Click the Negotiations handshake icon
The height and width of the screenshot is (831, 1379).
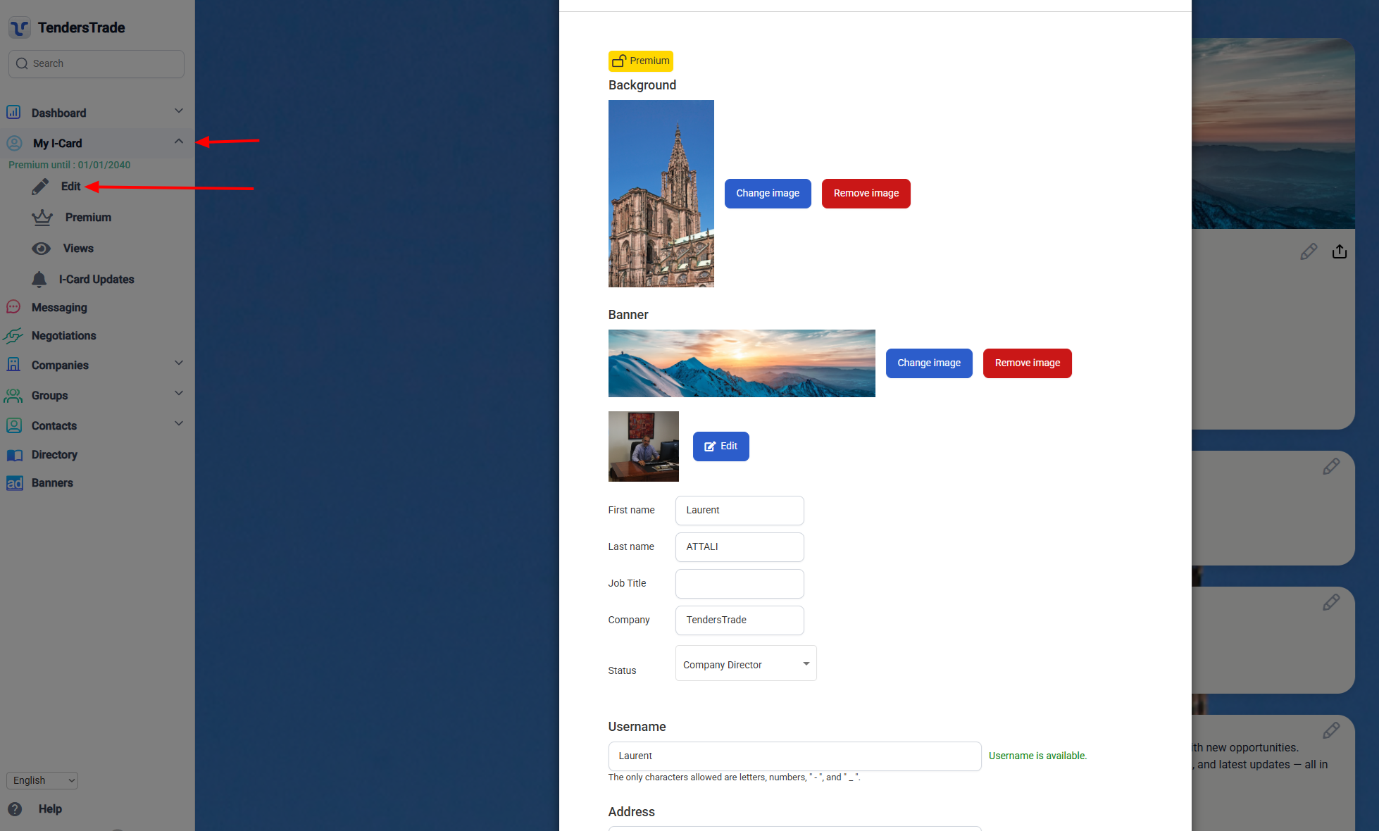[x=13, y=336]
